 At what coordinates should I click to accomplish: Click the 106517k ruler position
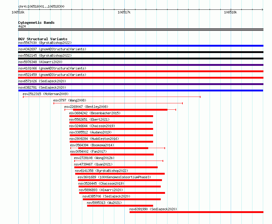tap(124, 12)
